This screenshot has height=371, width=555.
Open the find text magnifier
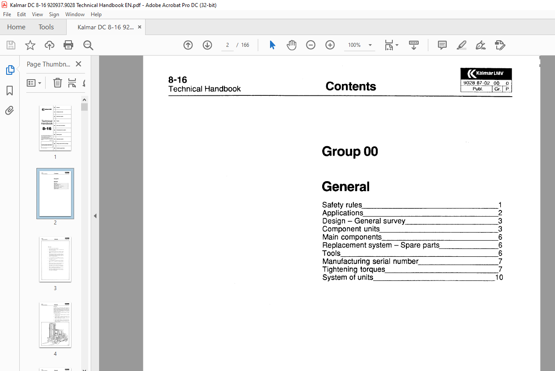pos(88,45)
